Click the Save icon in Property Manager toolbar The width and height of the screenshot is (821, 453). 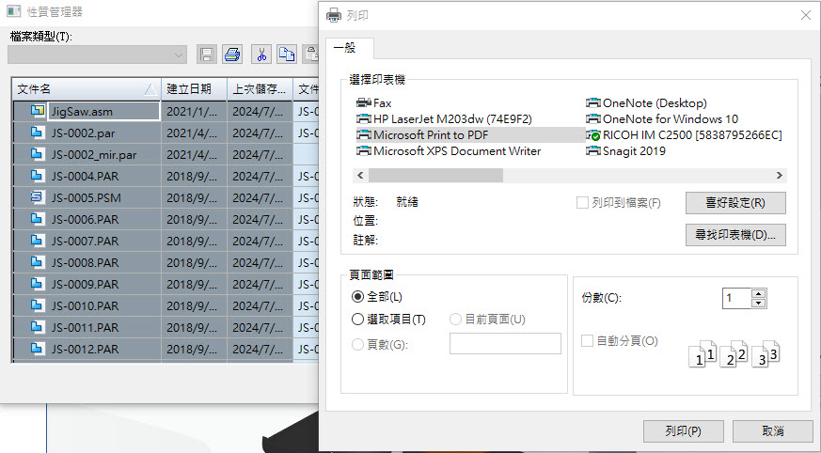207,55
